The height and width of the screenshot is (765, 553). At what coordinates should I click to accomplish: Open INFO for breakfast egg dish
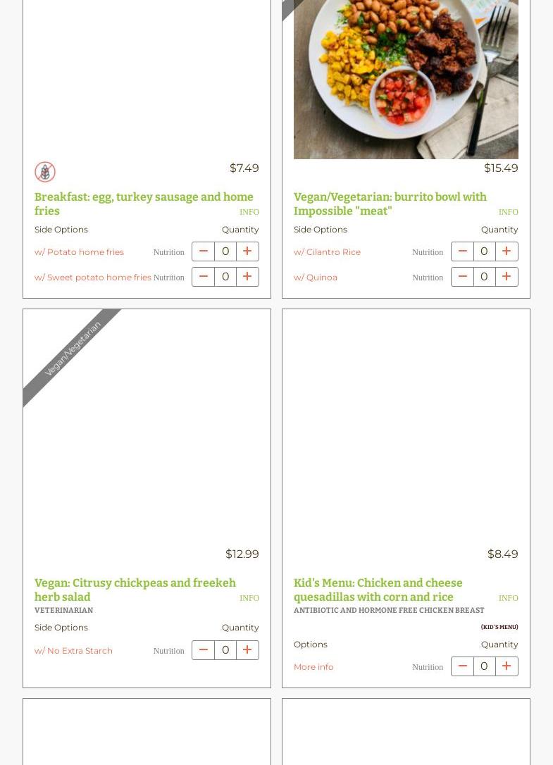249,212
